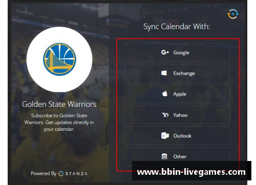This screenshot has height=185, width=256.
Task: Select Apple calendar sync button
Action: click(177, 94)
